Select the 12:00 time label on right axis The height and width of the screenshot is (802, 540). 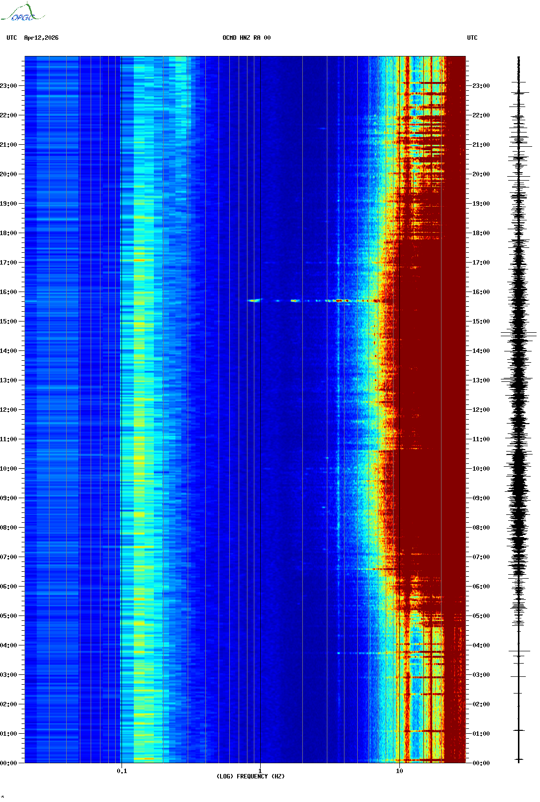click(x=481, y=410)
